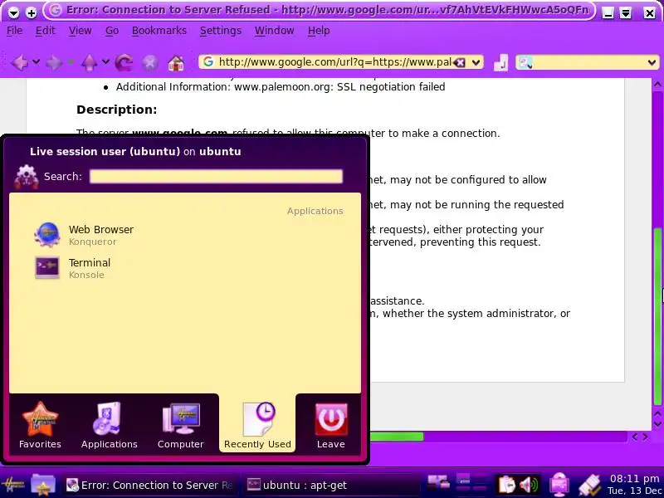Switch to the Error: Connection to Server taskbar entry
The image size is (664, 498).
click(x=150, y=485)
